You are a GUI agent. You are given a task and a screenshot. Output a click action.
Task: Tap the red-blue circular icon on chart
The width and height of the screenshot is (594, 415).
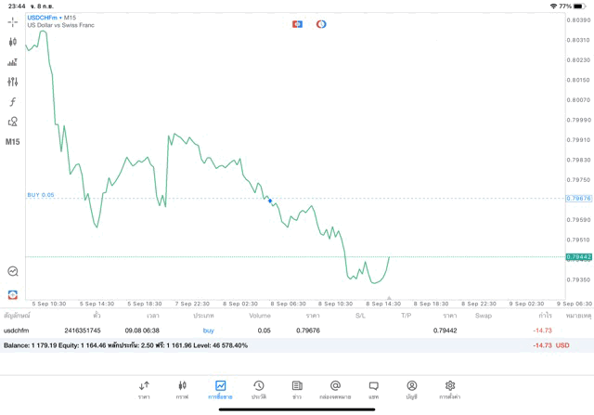click(321, 24)
